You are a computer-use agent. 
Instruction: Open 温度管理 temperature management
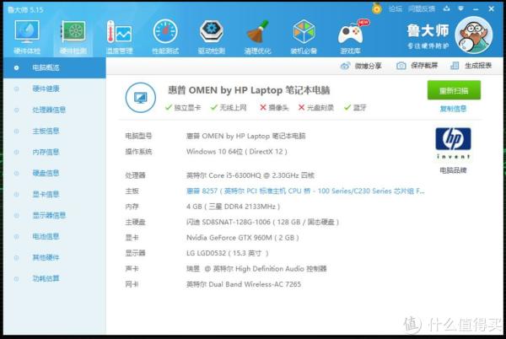click(119, 36)
